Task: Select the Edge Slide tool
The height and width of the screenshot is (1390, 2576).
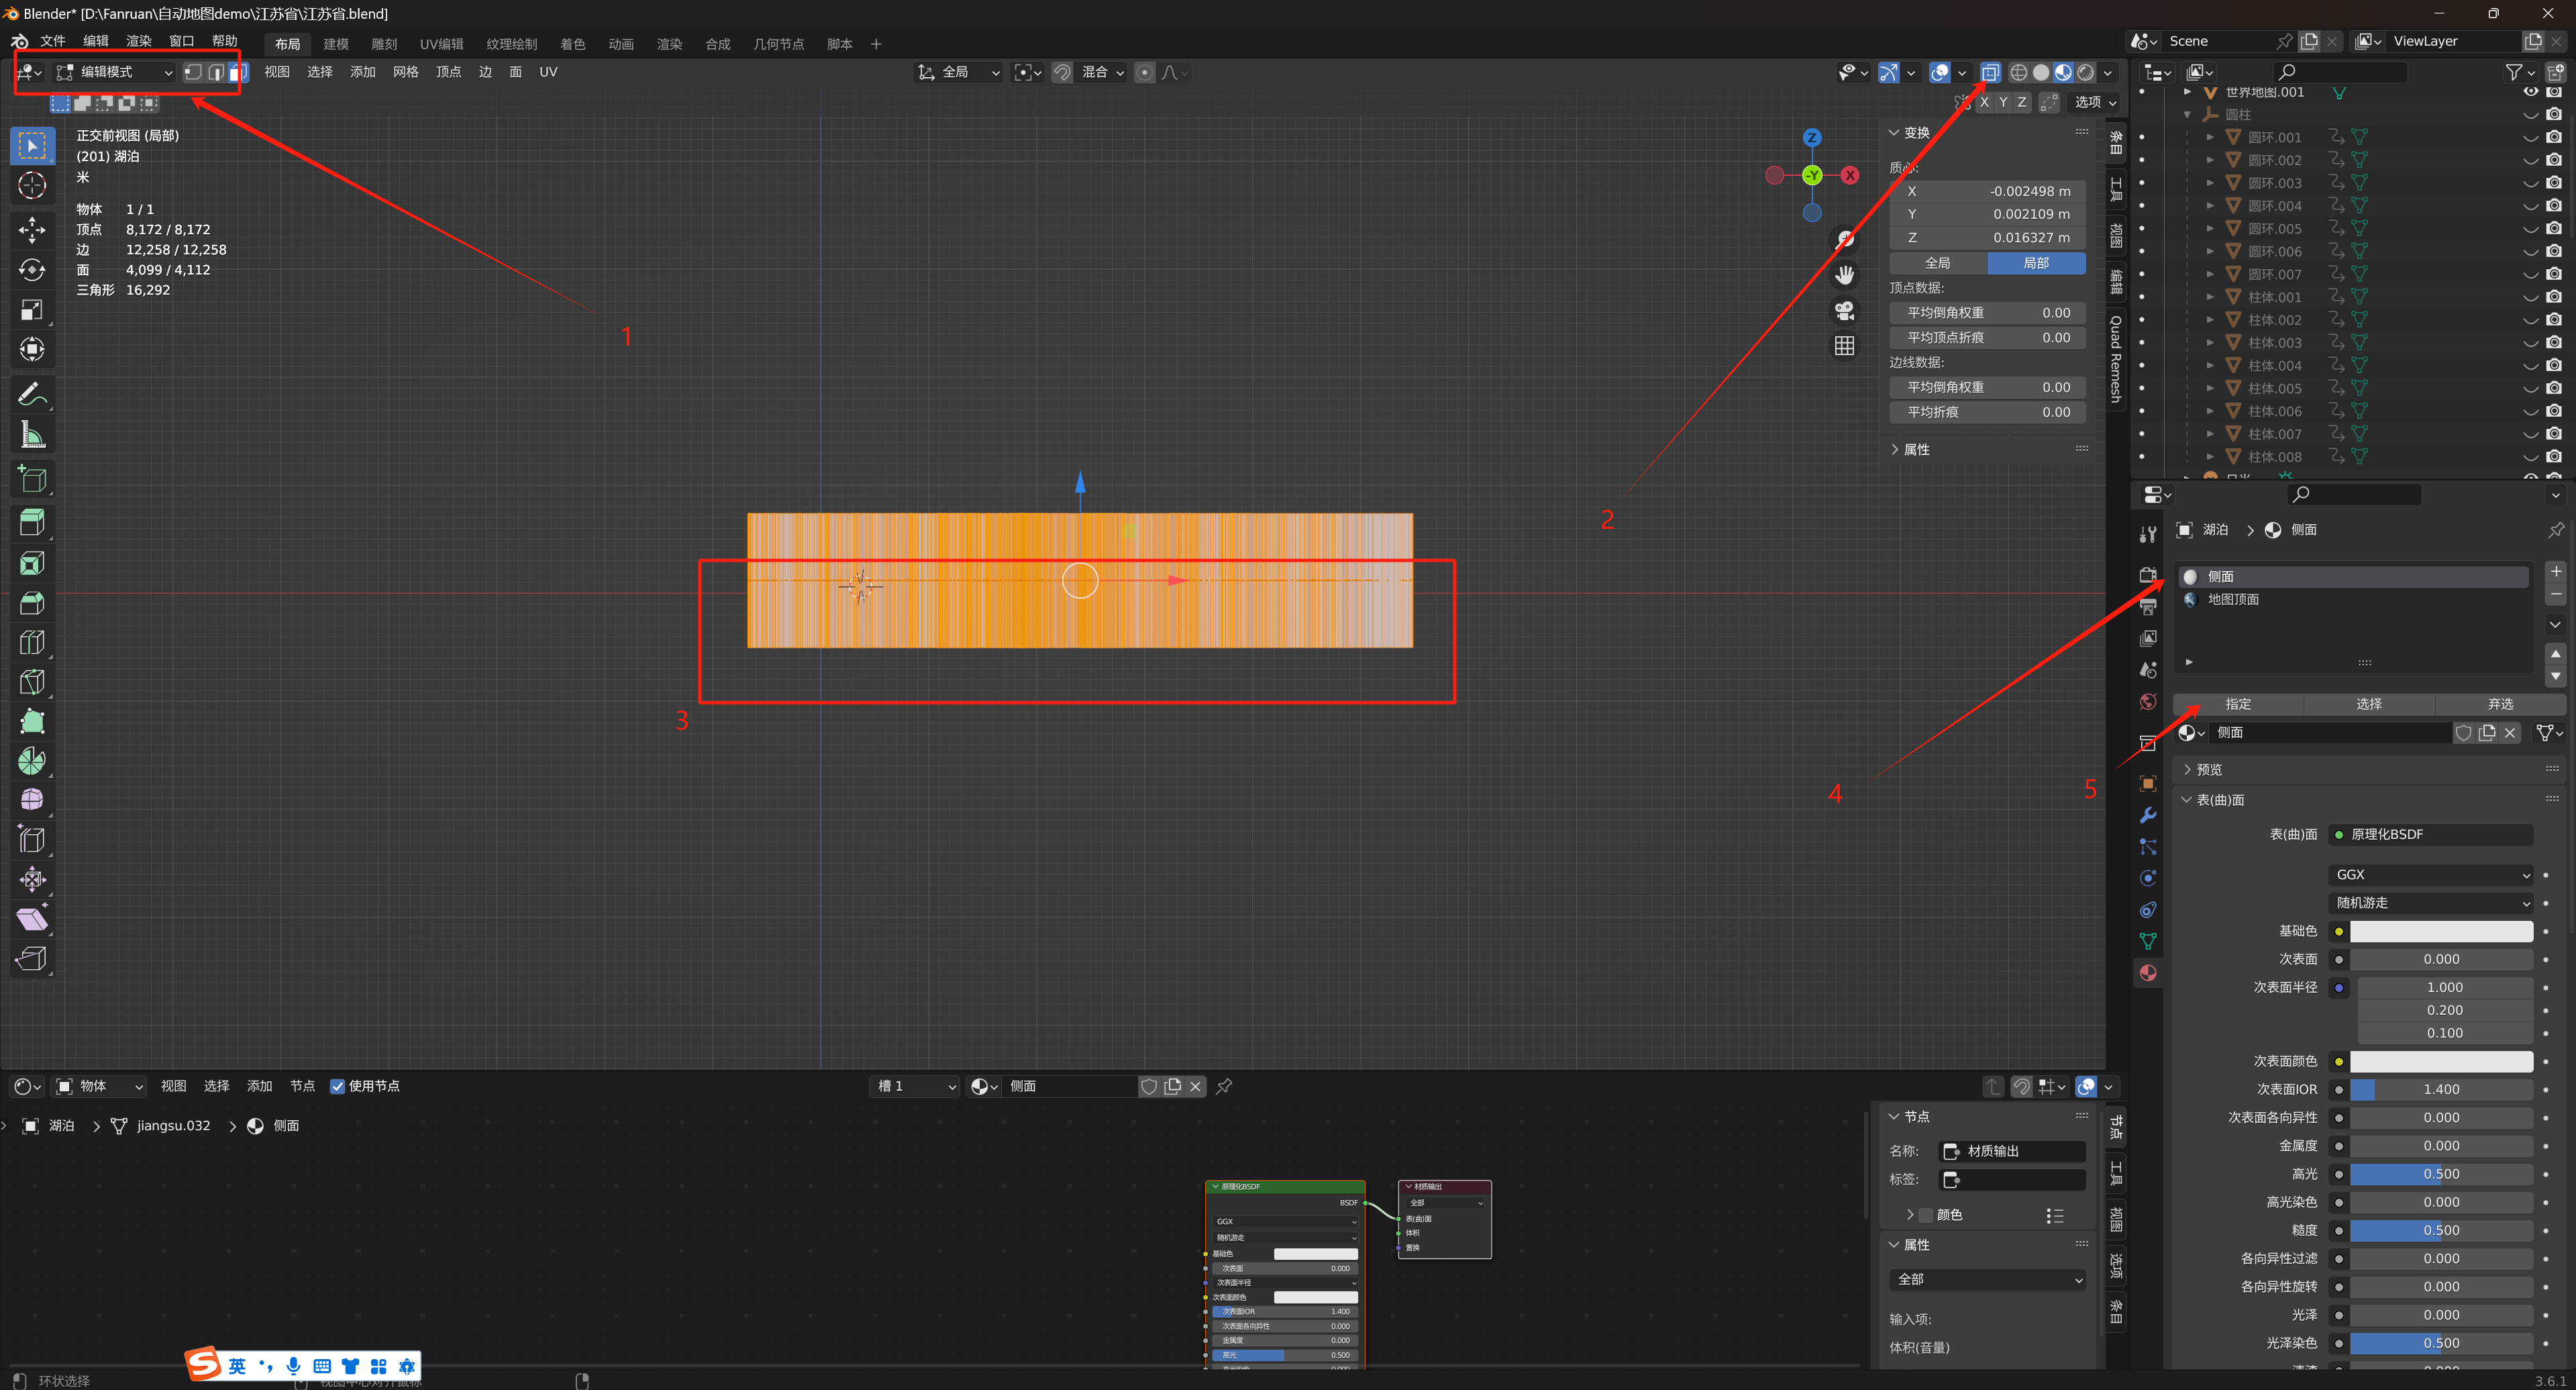Action: tap(32, 840)
